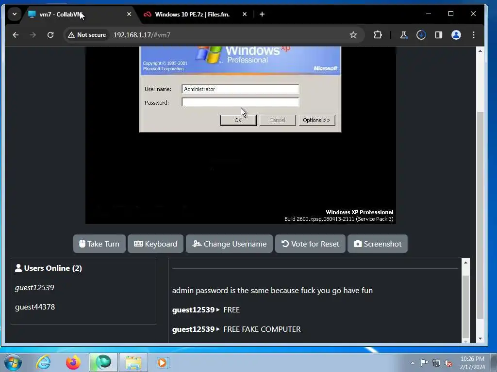The image size is (497, 372).
Task: Click Vote for Reset
Action: [x=310, y=244]
